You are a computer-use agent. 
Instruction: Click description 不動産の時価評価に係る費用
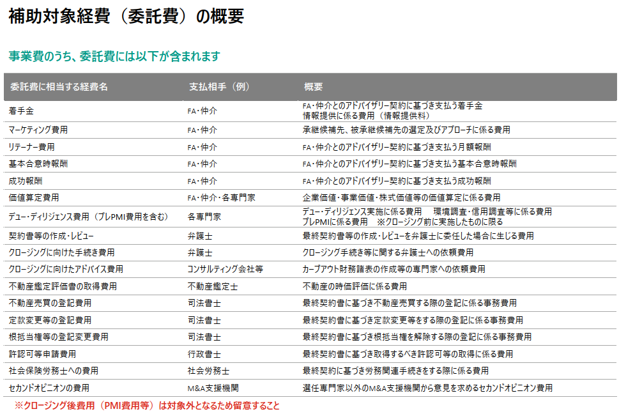[x=355, y=287]
